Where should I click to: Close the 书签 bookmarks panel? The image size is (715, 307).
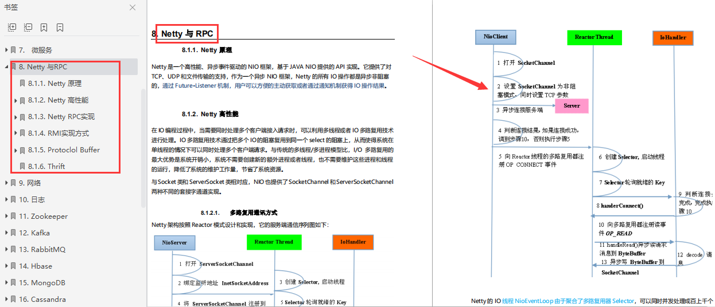coord(133,8)
